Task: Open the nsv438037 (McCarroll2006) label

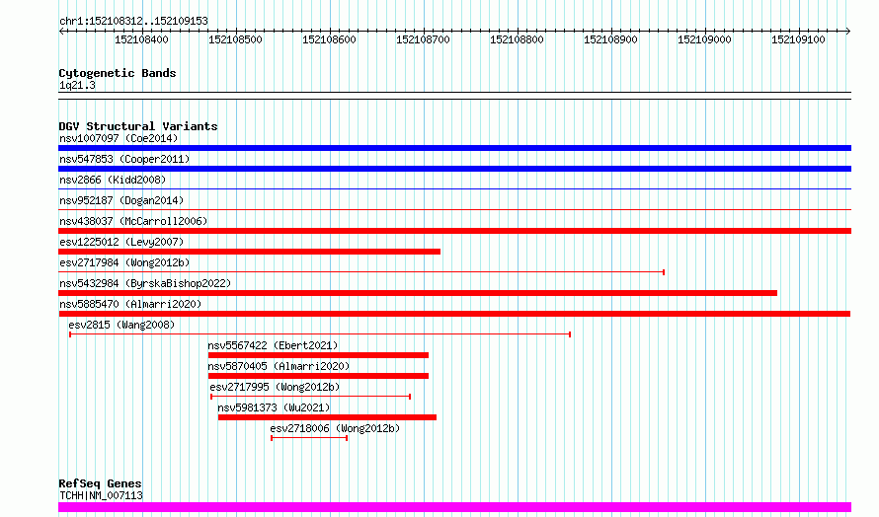Action: click(133, 221)
